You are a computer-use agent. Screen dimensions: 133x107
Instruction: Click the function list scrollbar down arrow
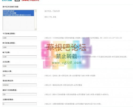(36, 29)
